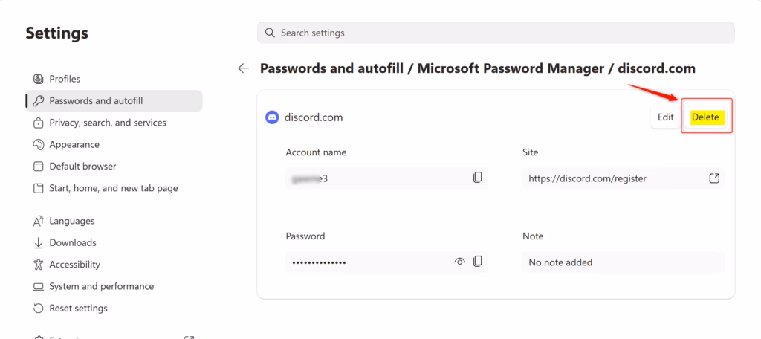The height and width of the screenshot is (339, 761).
Task: Click the Note field
Action: point(623,262)
